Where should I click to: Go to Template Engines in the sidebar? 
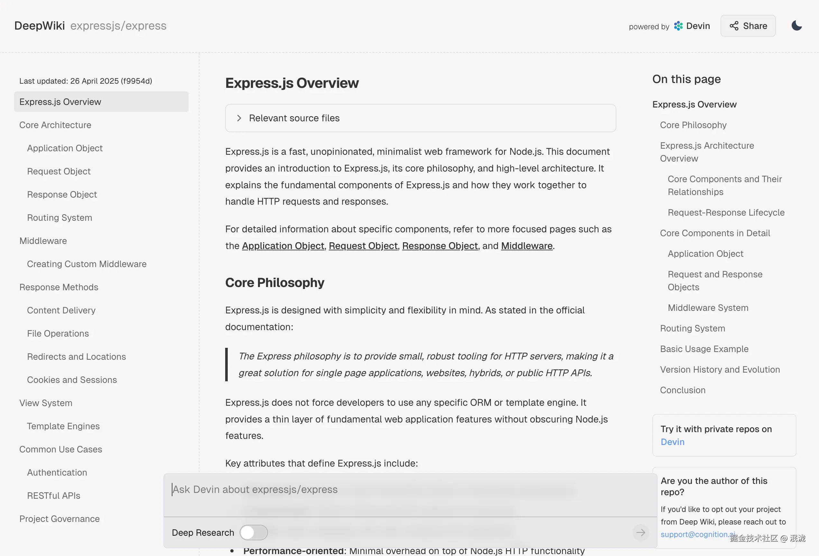63,426
